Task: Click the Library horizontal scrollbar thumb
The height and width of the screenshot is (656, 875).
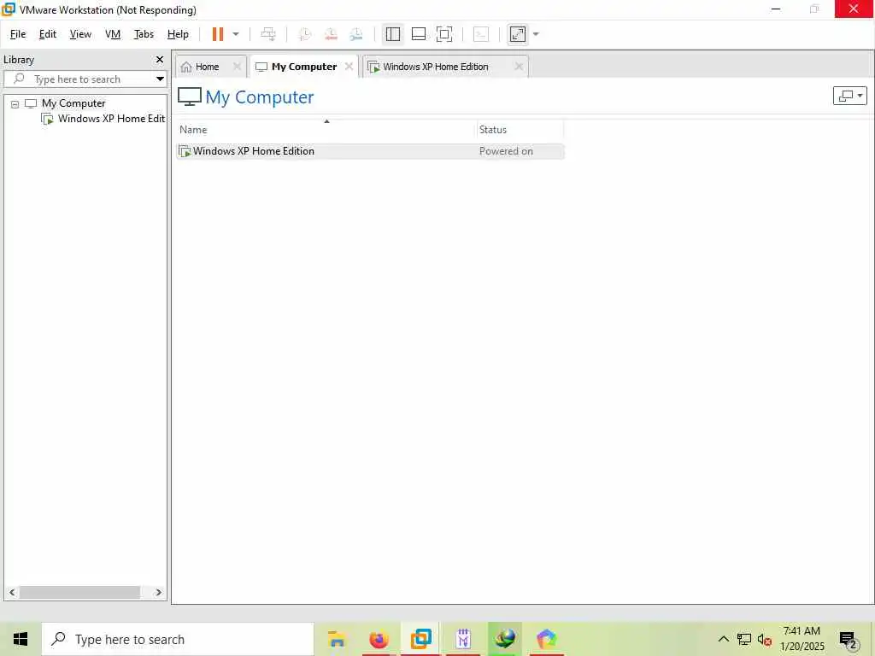Action: pyautogui.click(x=79, y=593)
